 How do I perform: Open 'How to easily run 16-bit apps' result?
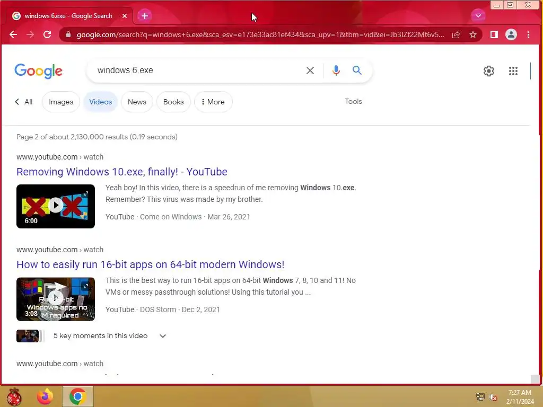(x=150, y=264)
